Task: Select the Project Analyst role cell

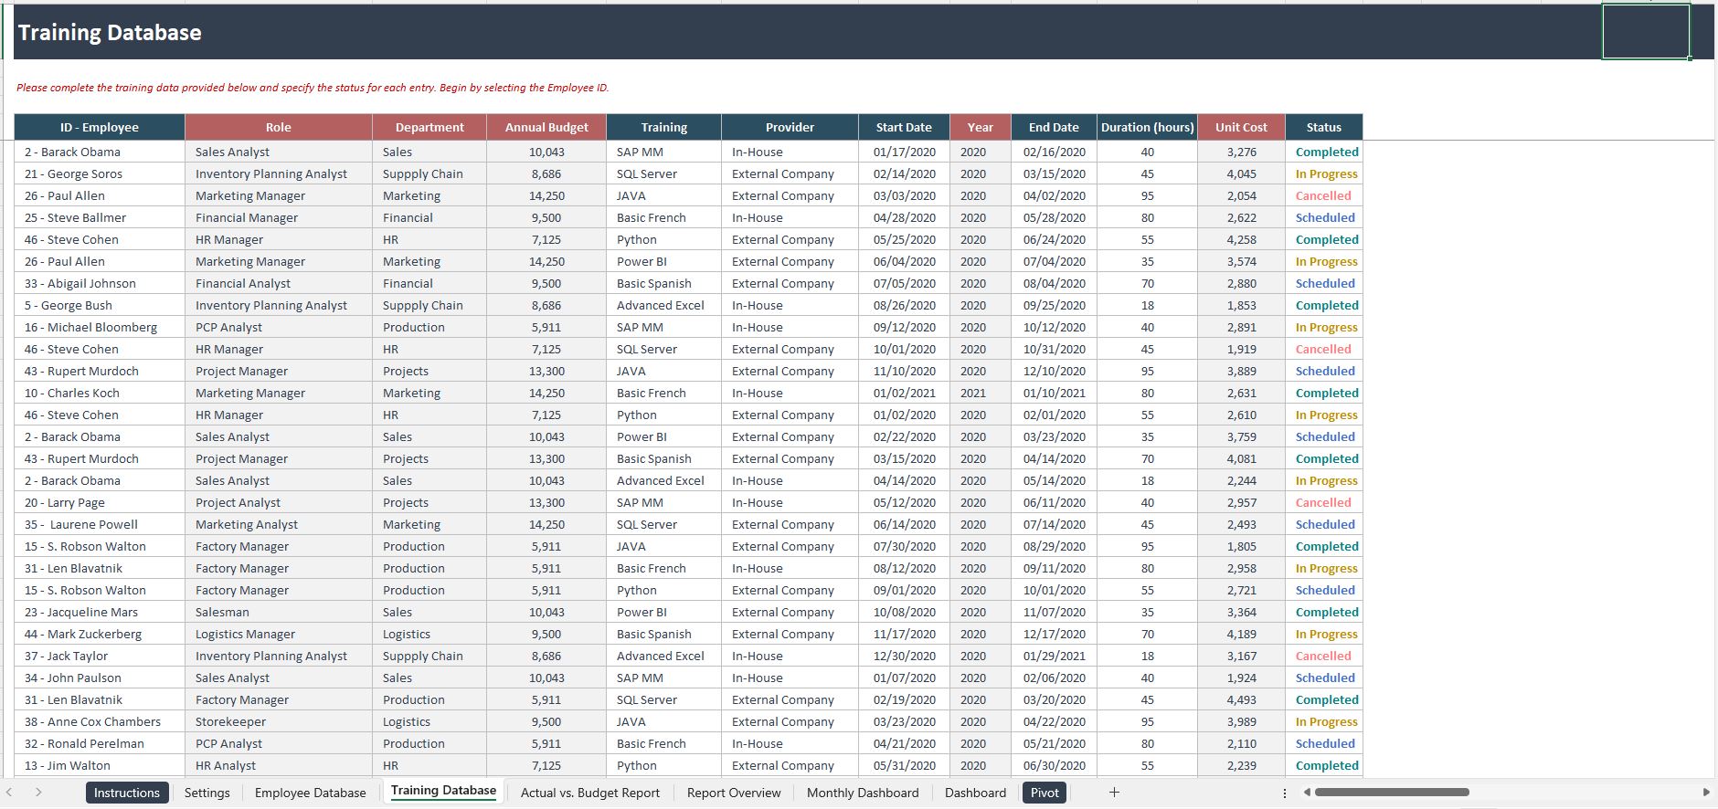Action: (x=279, y=502)
